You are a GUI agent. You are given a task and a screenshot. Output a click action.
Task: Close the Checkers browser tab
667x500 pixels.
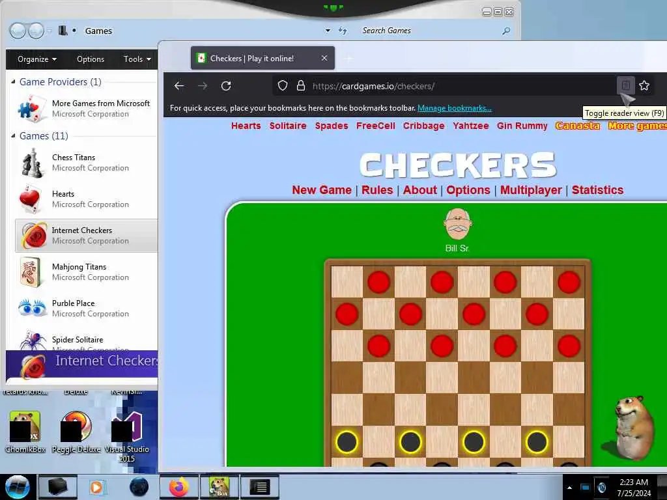324,58
